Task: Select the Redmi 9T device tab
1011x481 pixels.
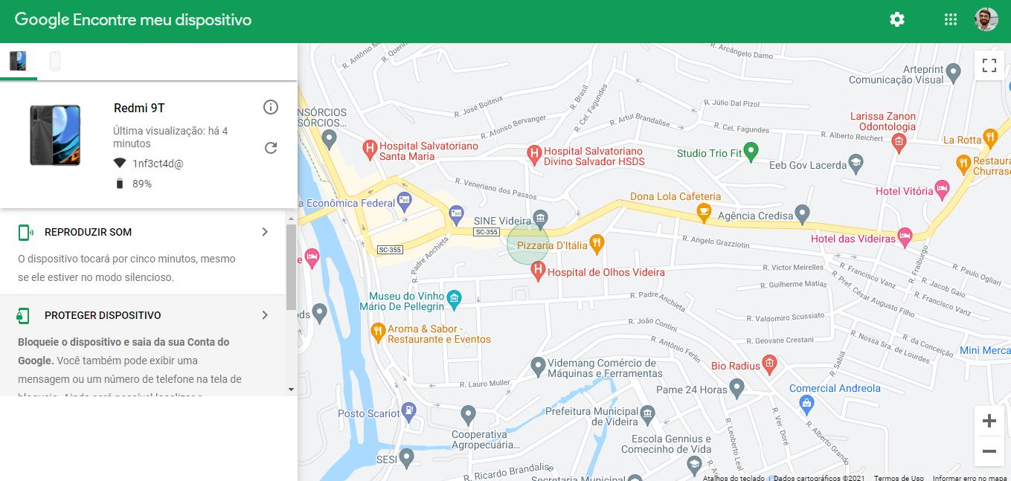Action: (18, 61)
